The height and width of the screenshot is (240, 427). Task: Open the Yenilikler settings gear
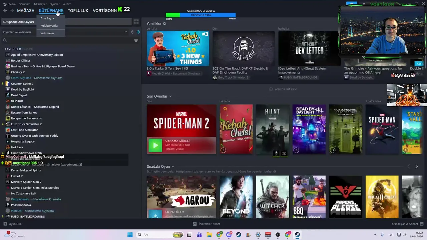point(164,24)
